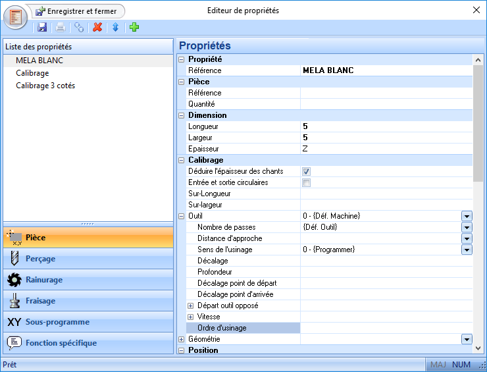The width and height of the screenshot is (487, 372).
Task: Uncheck Déduire l'épaisseur des chants checkbox
Action: (306, 171)
